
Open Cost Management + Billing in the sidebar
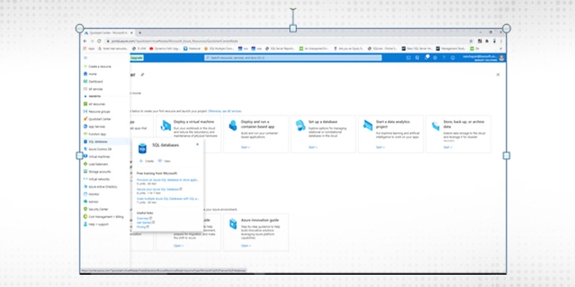tap(103, 217)
